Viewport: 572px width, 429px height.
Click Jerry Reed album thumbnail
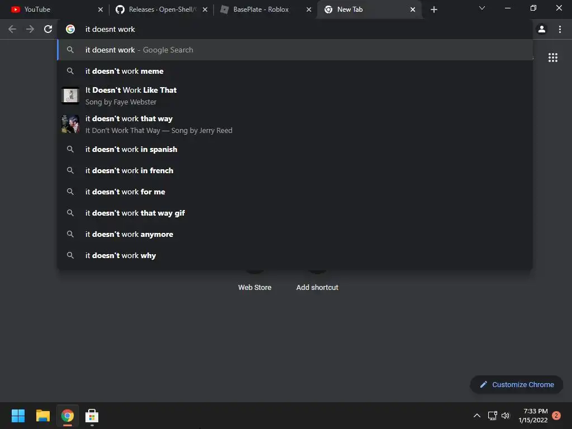[x=70, y=124]
